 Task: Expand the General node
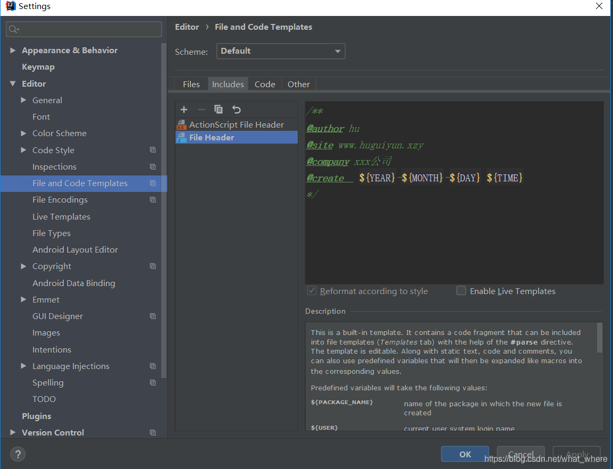[x=23, y=100]
